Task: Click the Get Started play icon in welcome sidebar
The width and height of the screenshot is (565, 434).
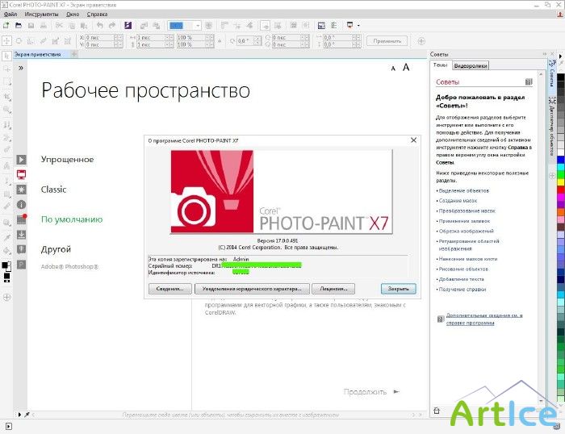Action: tap(22, 160)
